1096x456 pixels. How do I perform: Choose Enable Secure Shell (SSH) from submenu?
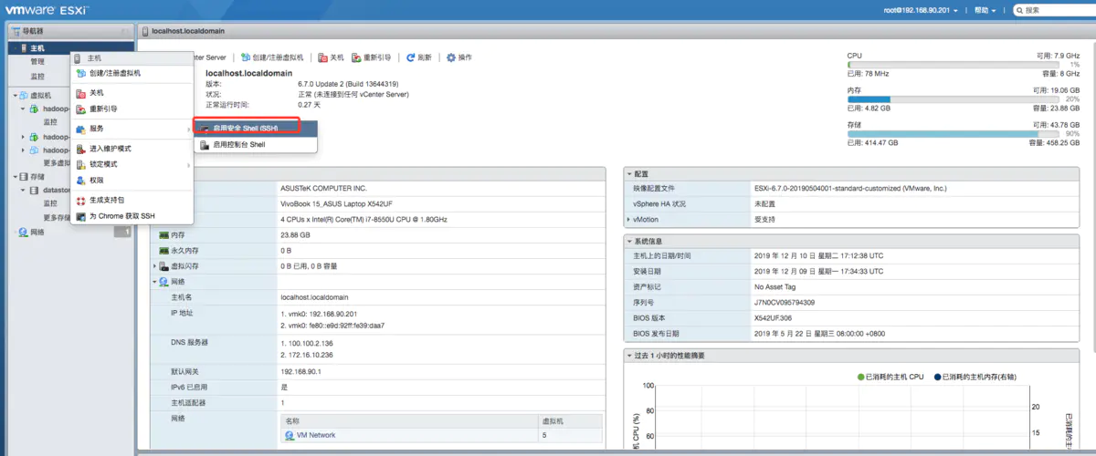point(256,129)
